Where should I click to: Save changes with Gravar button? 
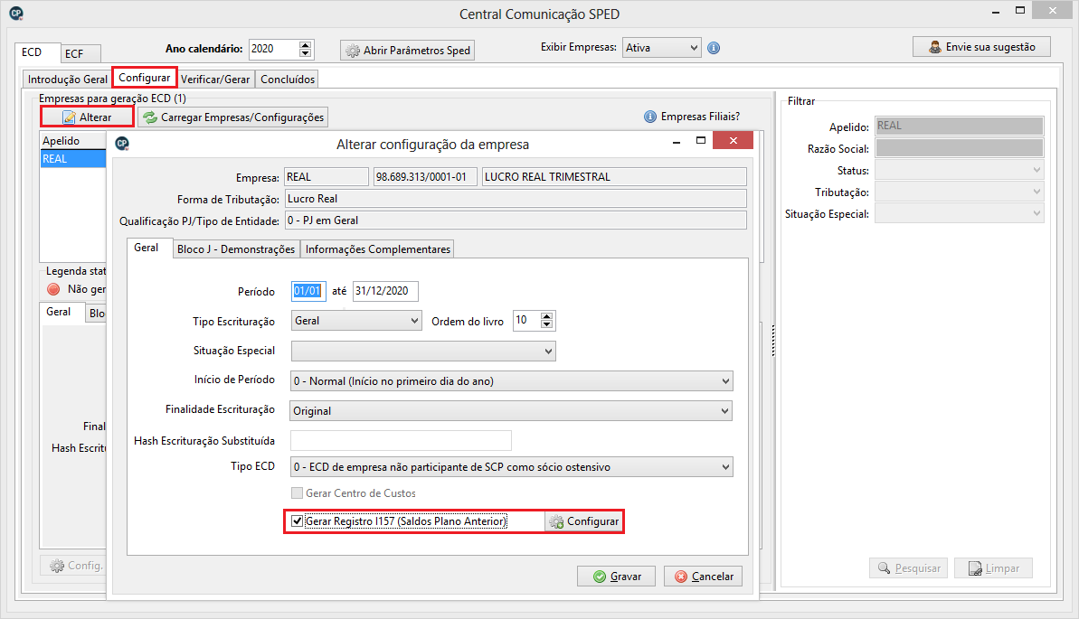(616, 577)
